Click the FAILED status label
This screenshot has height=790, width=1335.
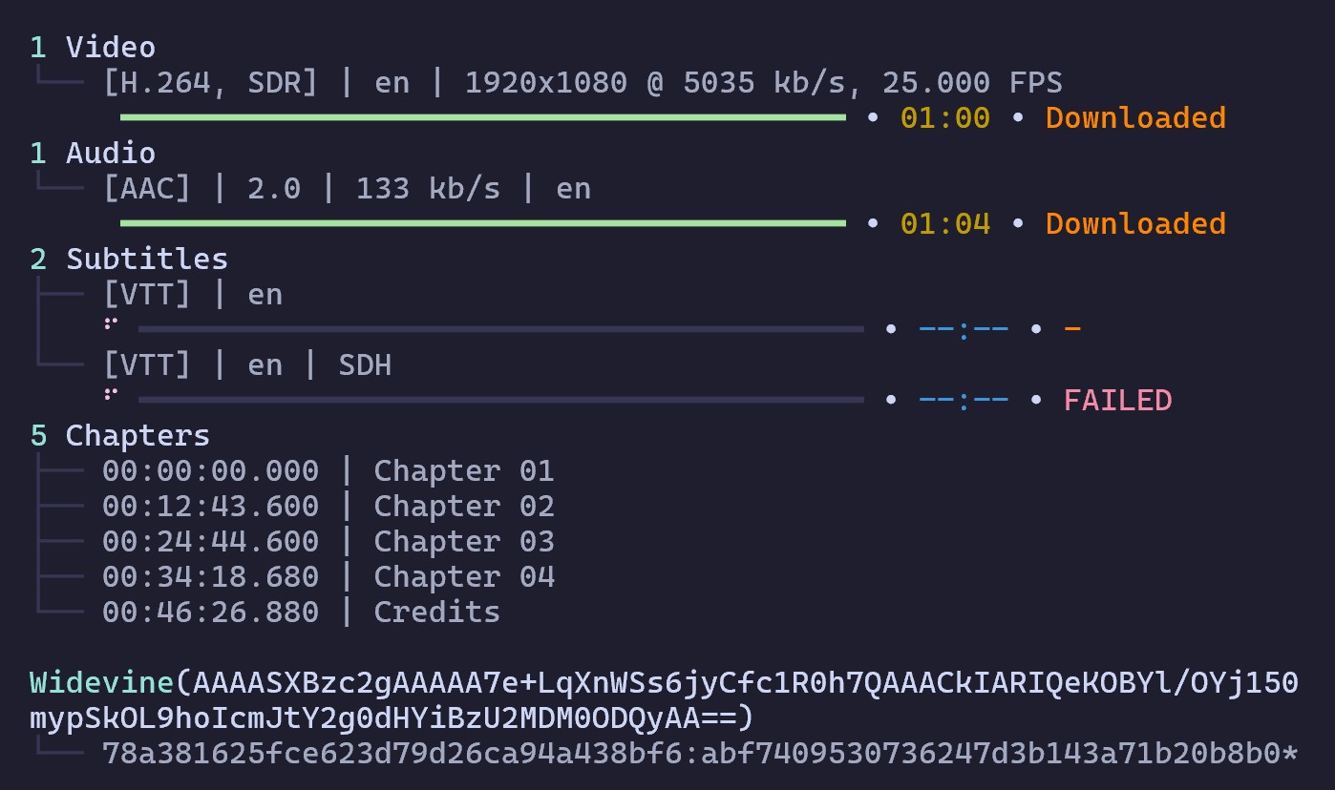1117,401
